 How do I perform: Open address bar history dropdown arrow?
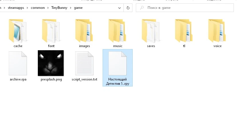120,8
